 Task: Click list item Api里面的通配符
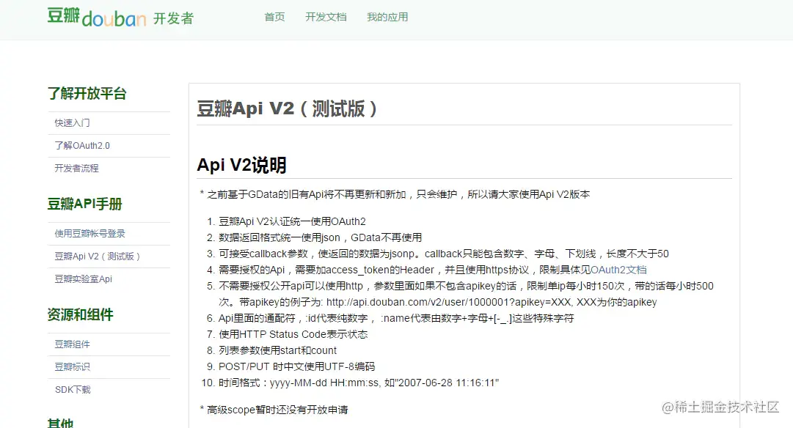point(396,318)
